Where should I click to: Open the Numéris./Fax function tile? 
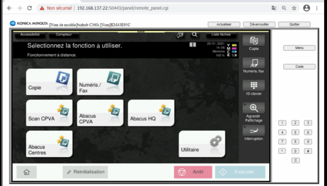[x=100, y=82]
